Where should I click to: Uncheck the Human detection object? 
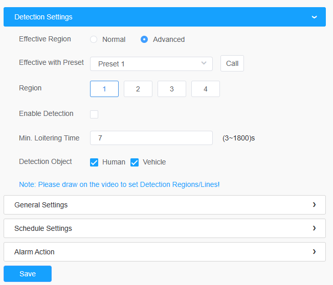pos(94,162)
